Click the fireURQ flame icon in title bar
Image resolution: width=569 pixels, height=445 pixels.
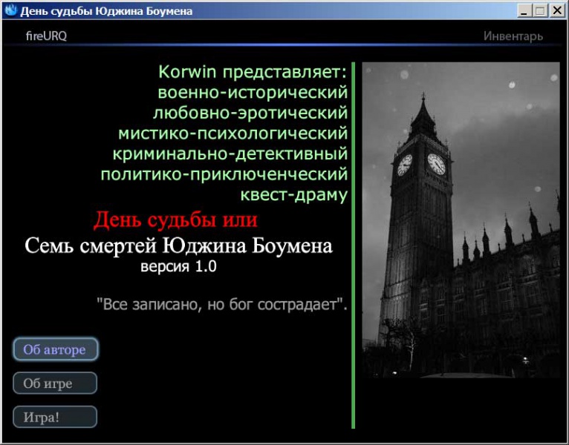click(10, 10)
